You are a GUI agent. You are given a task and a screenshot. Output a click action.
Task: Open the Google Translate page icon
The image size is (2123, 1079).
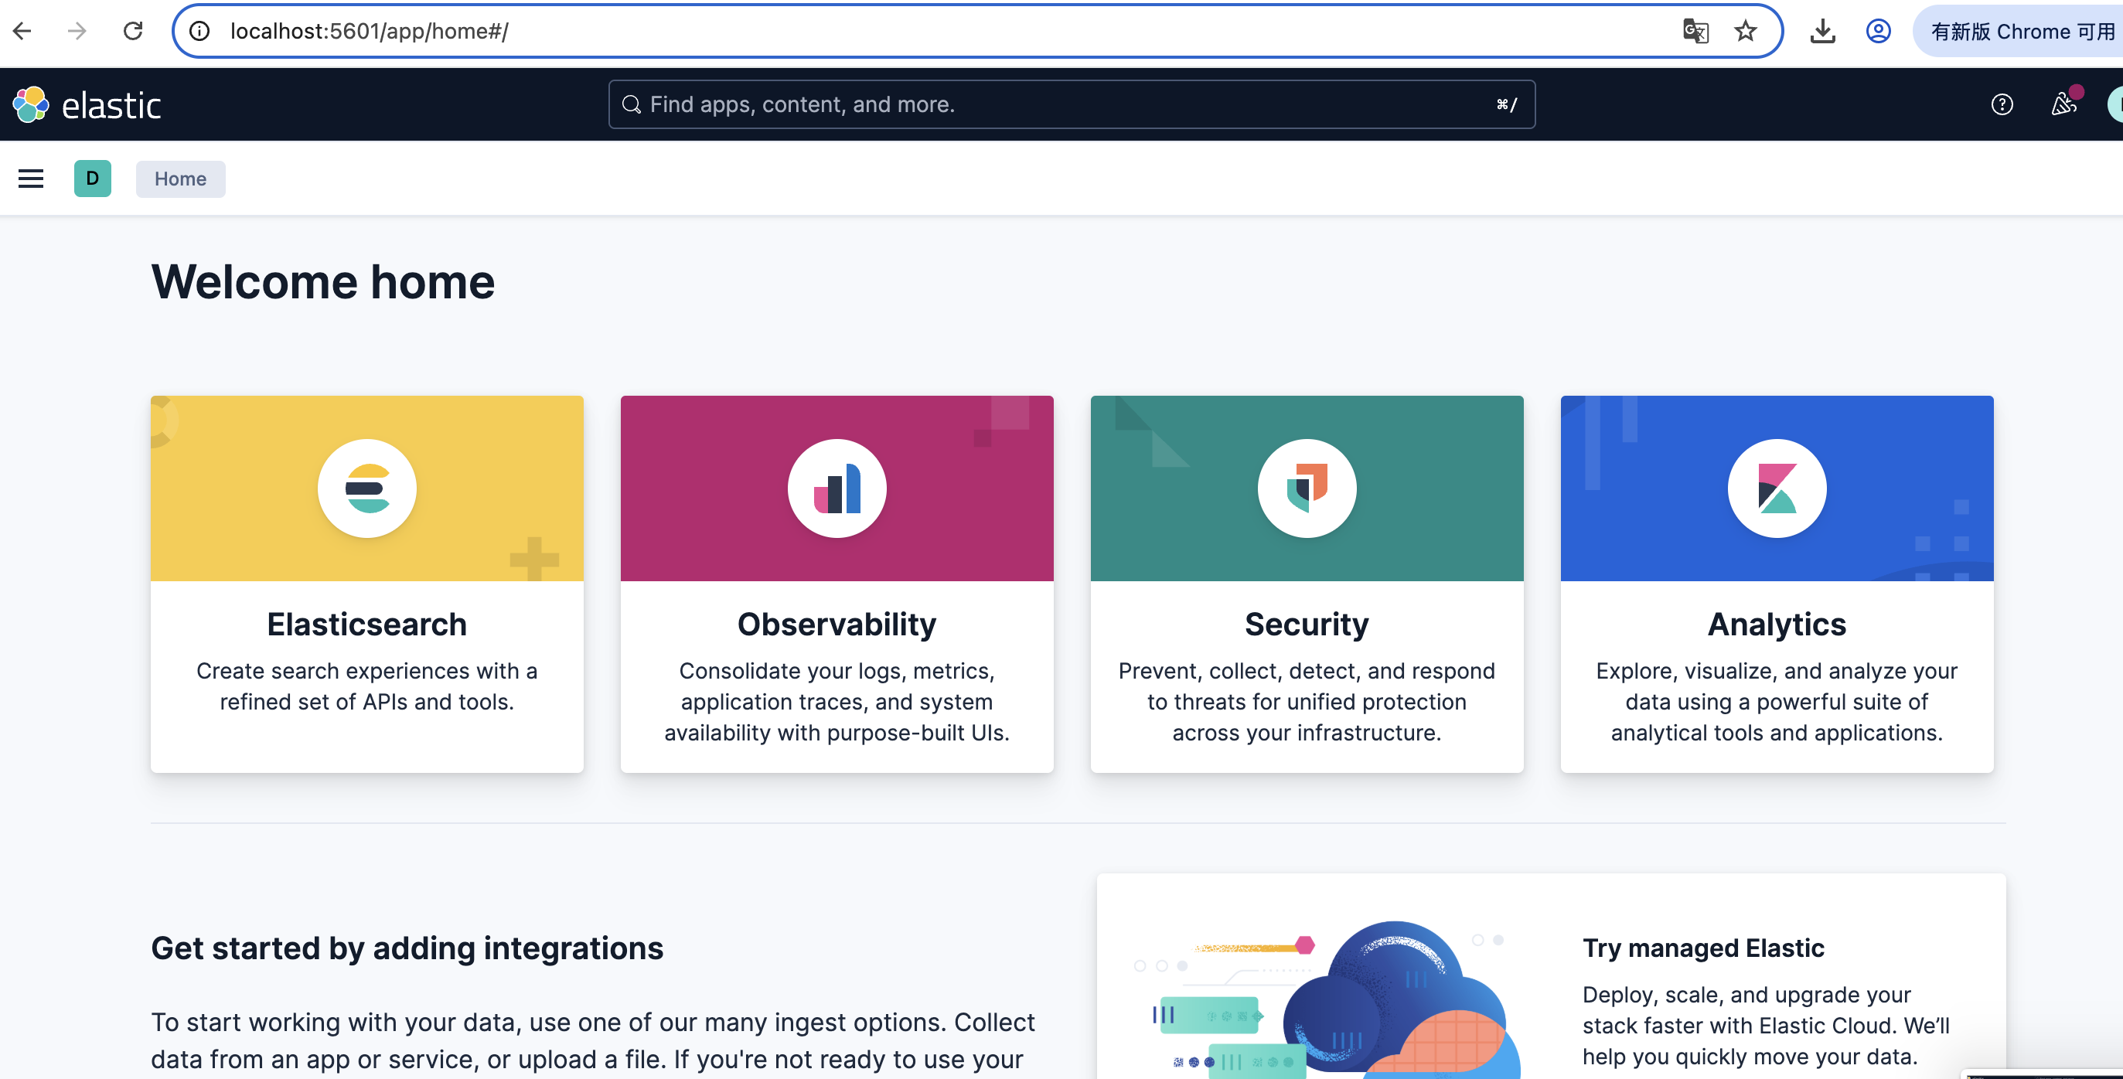1695,31
